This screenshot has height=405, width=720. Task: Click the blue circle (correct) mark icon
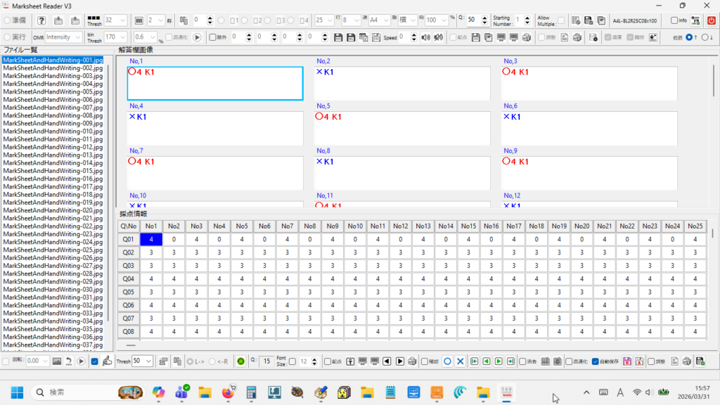tap(447, 361)
